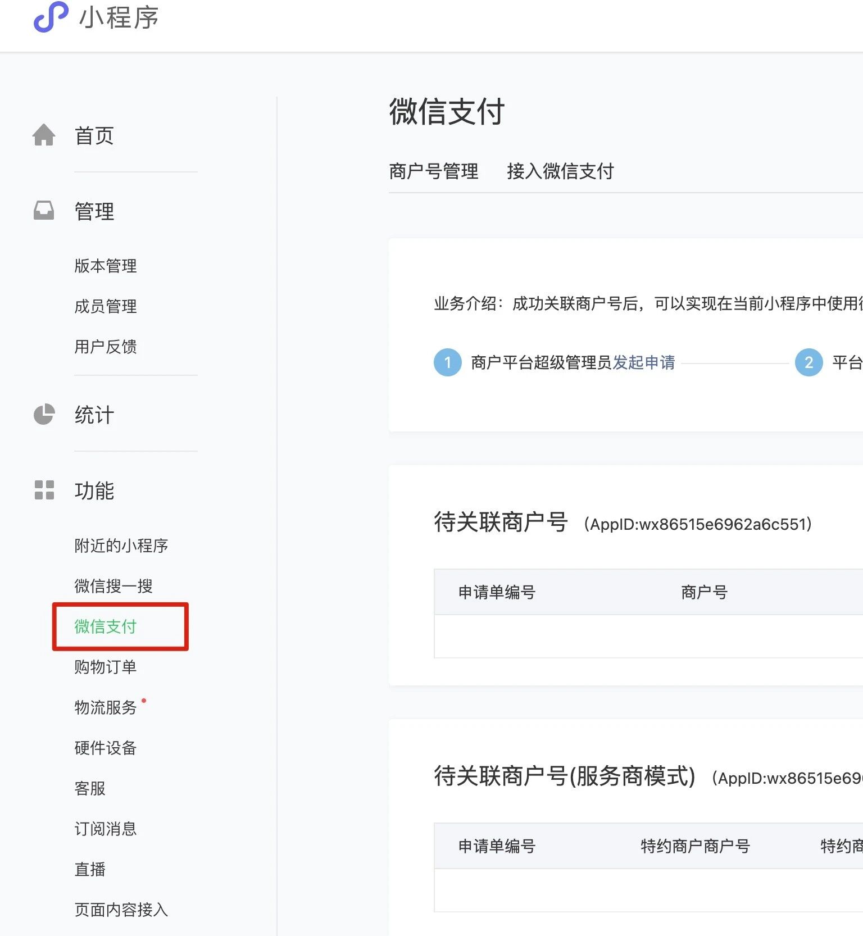Open 客服 in the sidebar
Screen dimensions: 863x936
click(x=90, y=788)
